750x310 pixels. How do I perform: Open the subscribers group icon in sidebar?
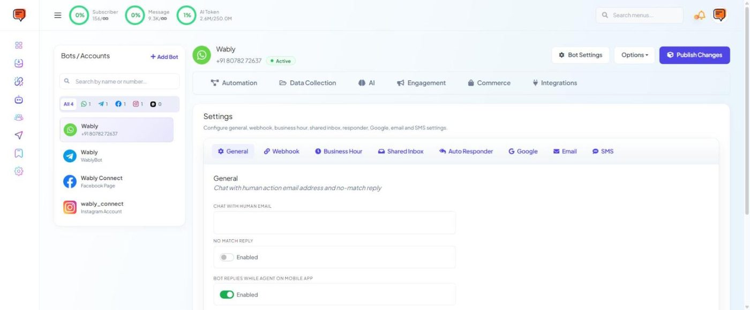19,117
